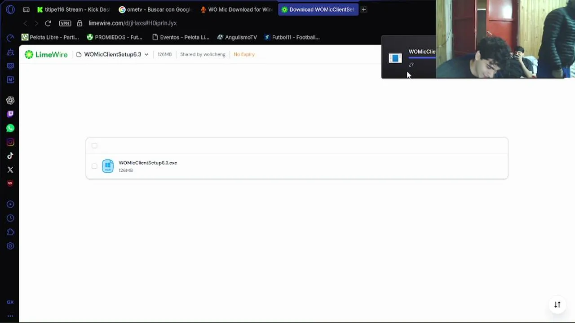
Task: Tick the select-all files checkbox
Action: pos(94,145)
